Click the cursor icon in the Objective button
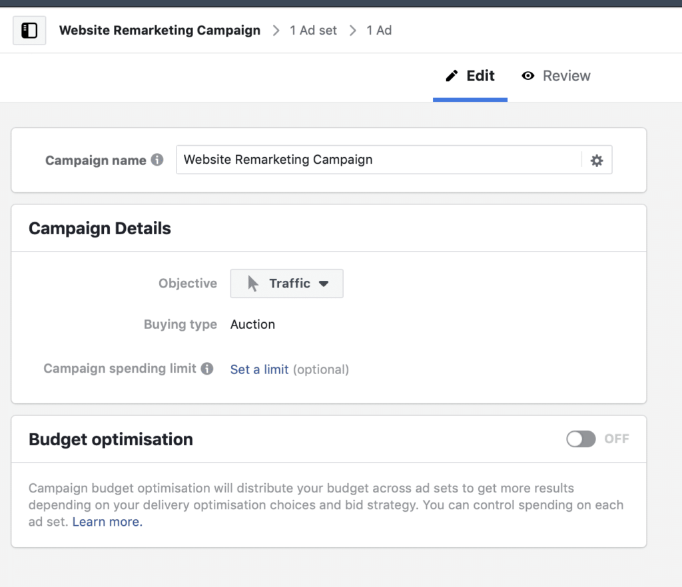 (x=253, y=284)
